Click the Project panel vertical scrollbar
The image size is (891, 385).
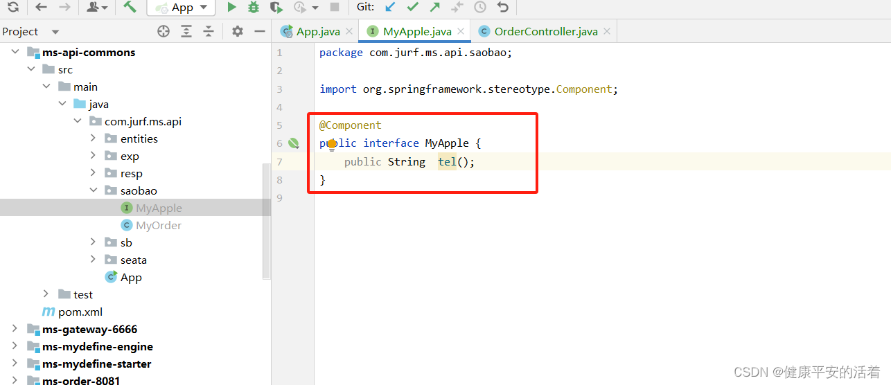tap(266, 222)
